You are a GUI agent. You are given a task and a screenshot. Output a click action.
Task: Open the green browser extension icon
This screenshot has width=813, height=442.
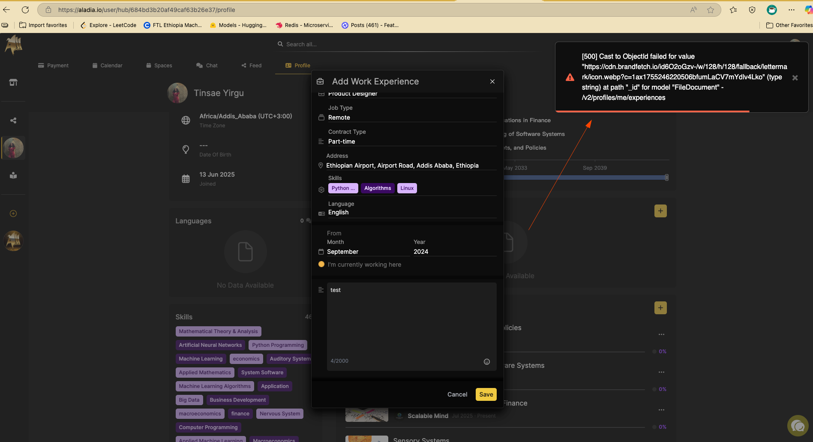click(772, 10)
